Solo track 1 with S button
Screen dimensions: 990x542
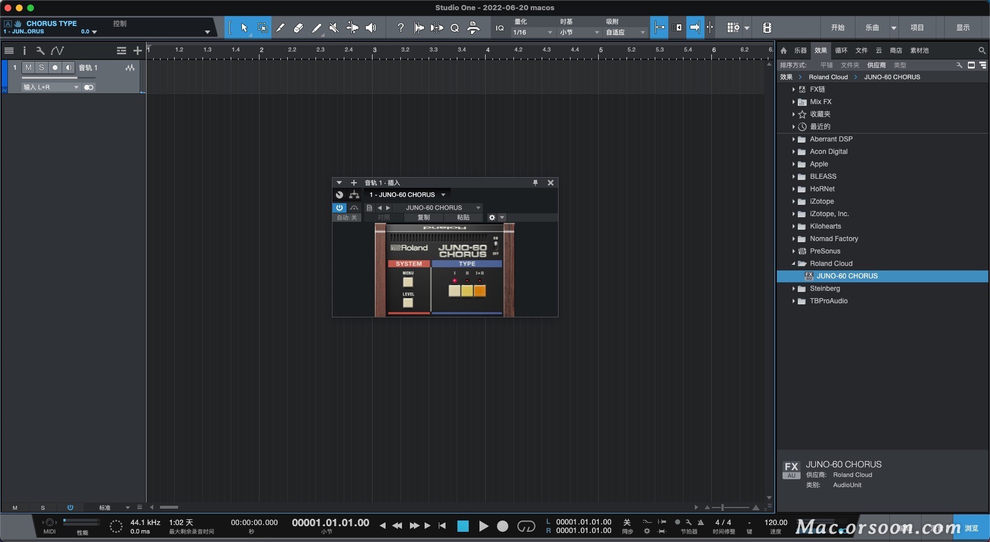[41, 67]
